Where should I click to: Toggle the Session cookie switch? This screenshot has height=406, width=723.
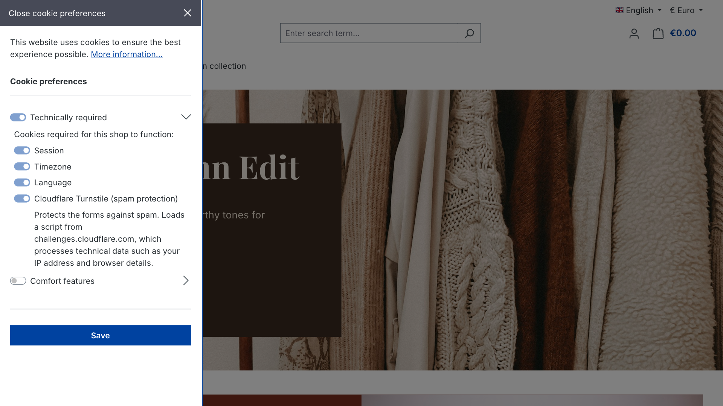coord(22,151)
